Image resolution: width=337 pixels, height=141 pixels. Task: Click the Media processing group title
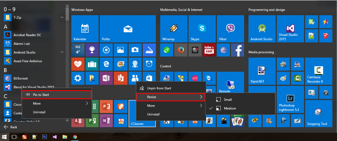261,52
